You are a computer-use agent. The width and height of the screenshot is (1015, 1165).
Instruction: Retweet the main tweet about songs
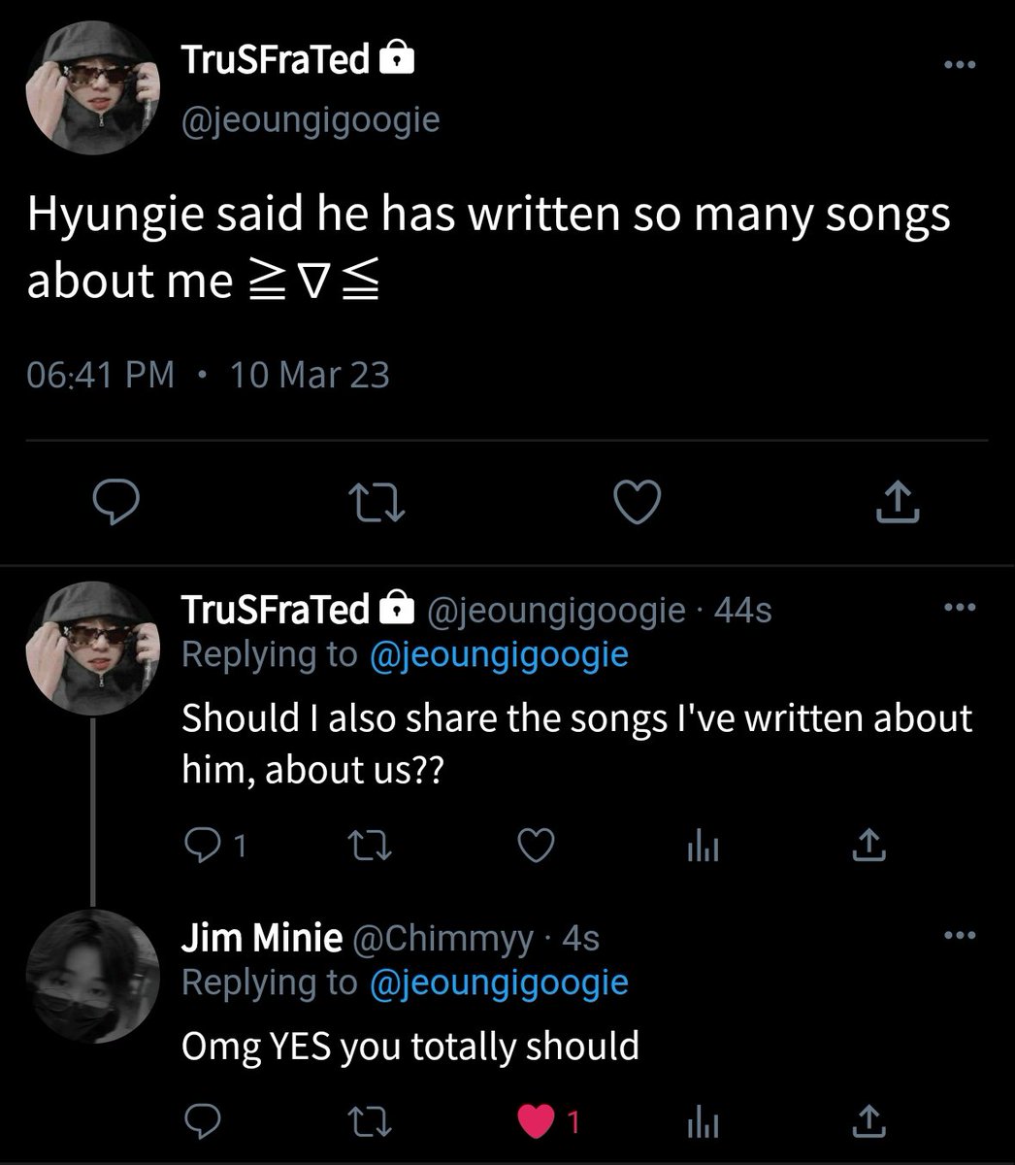pyautogui.click(x=377, y=503)
